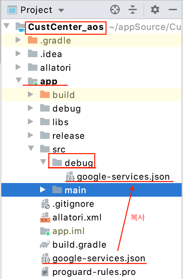Collapse all tree nodes icon
Image resolution: width=183 pixels, height=279 pixels.
coord(133,10)
